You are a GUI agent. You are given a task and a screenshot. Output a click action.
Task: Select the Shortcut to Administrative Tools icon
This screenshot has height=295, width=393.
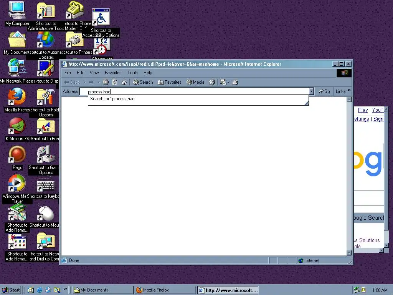[46, 17]
